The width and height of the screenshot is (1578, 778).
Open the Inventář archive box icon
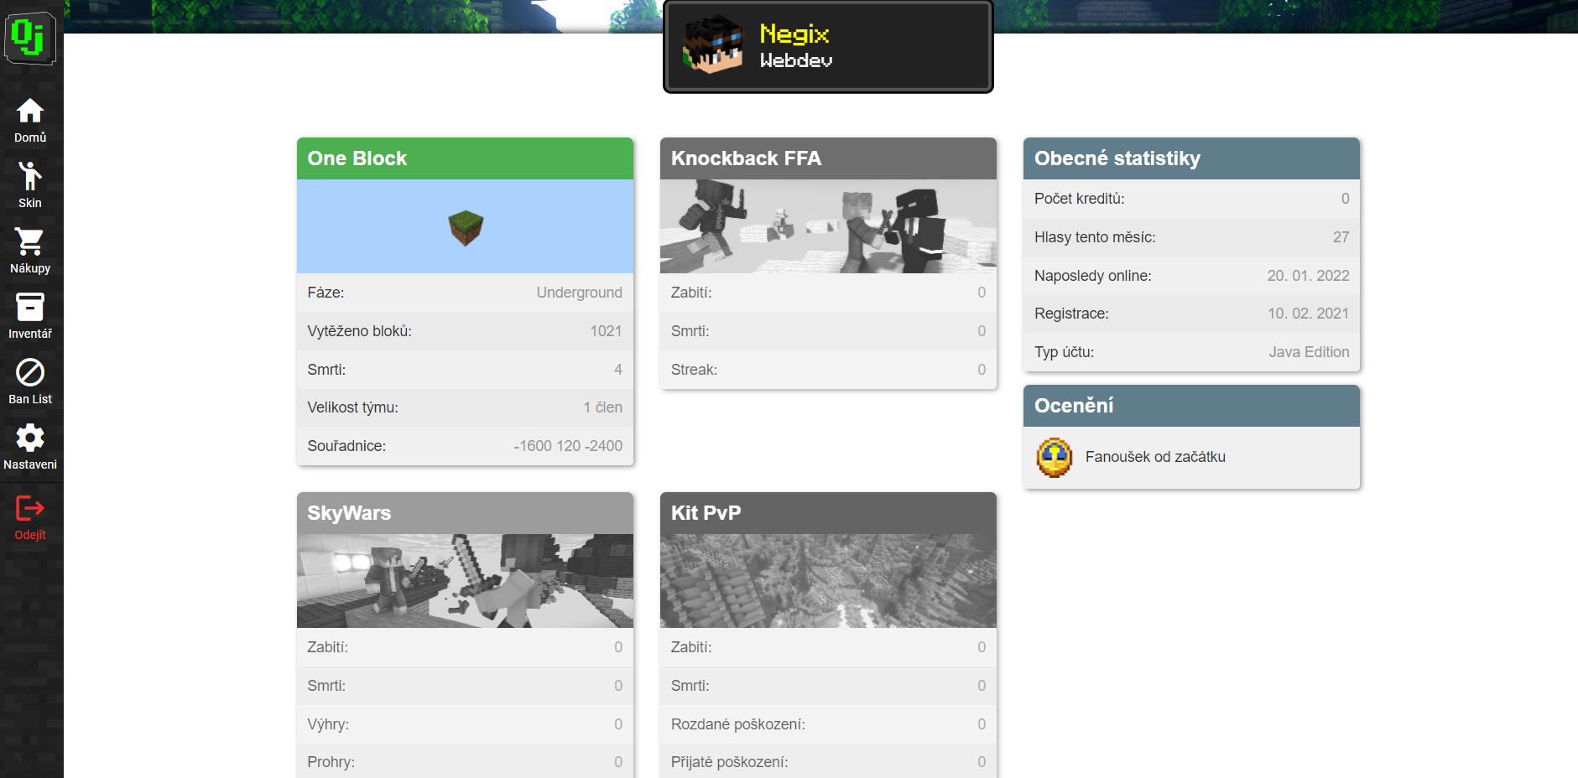pos(30,307)
